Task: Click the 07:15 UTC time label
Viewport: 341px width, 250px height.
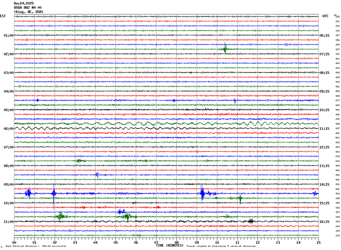Action: (324, 54)
